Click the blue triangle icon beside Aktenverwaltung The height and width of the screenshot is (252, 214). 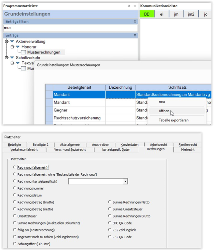(12, 42)
